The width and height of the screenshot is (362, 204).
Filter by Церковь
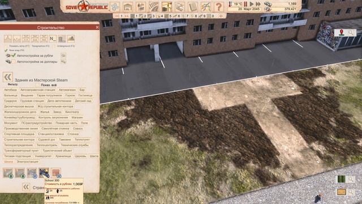(80, 156)
